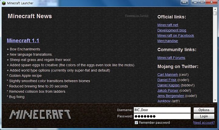The height and width of the screenshot is (130, 219).
Task: Click the 'Community links:' heading
Action: [x=177, y=50]
